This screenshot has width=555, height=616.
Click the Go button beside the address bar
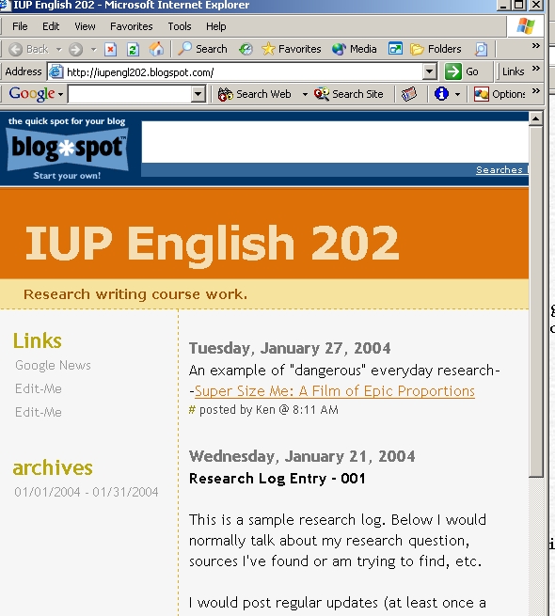pos(462,71)
